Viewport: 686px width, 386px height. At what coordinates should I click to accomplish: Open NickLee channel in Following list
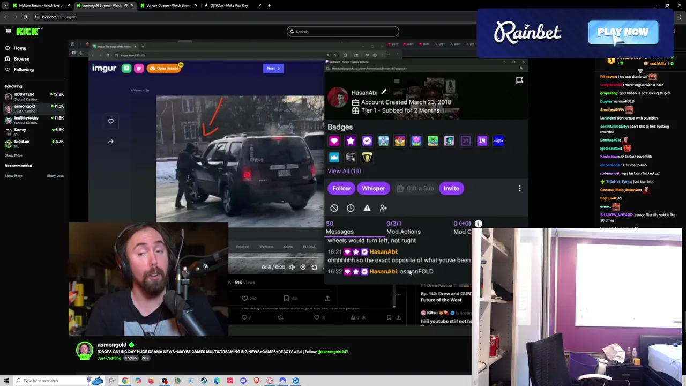[34, 144]
